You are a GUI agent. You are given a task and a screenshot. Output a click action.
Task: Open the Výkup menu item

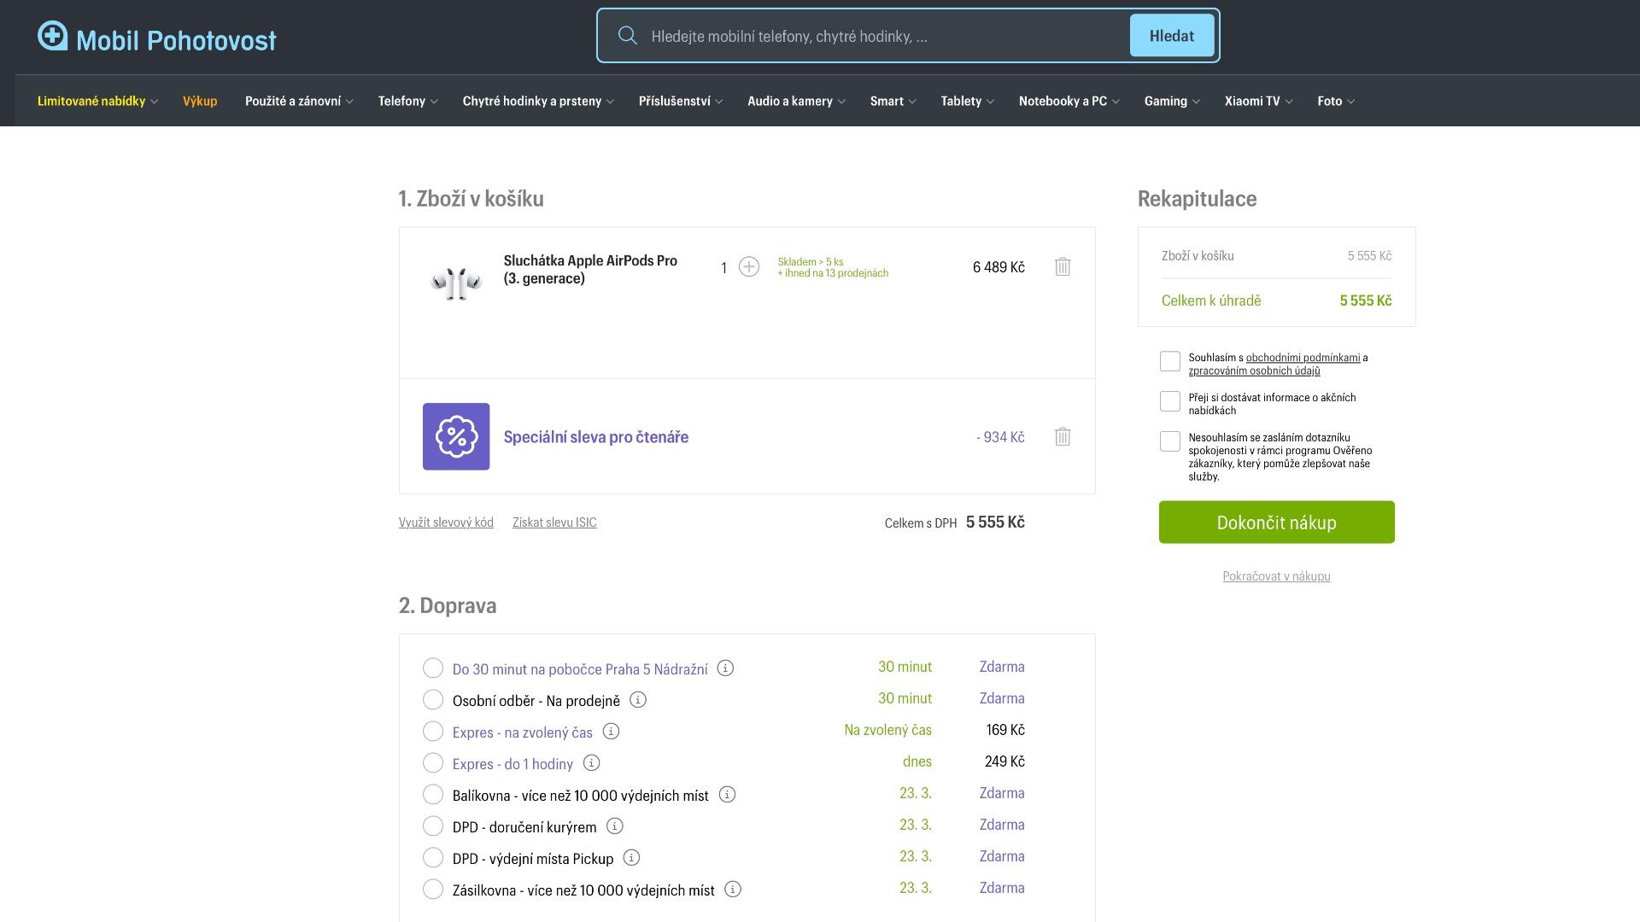200,102
